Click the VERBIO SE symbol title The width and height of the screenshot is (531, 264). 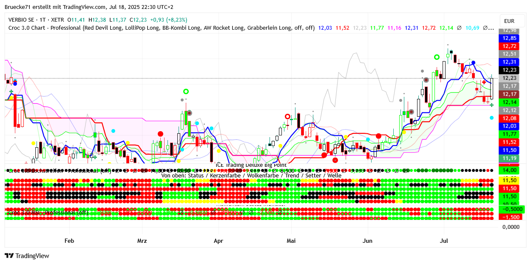coord(23,20)
